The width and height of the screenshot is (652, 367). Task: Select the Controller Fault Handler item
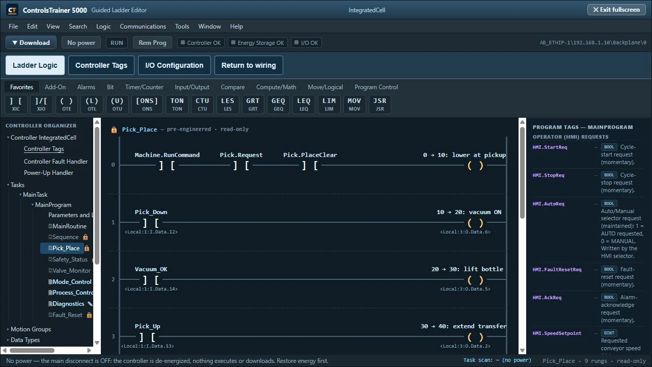56,162
